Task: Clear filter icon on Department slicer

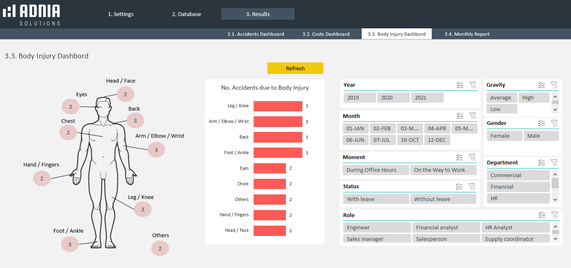Action: click(x=554, y=163)
